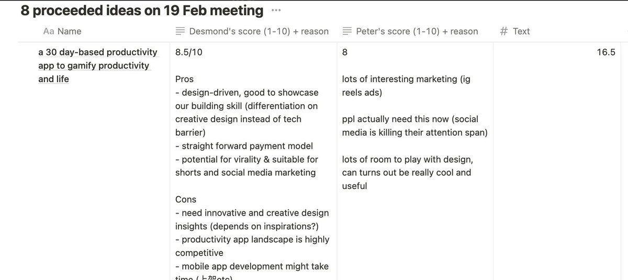Click the "productivity app landscape is highly" line

click(255, 239)
